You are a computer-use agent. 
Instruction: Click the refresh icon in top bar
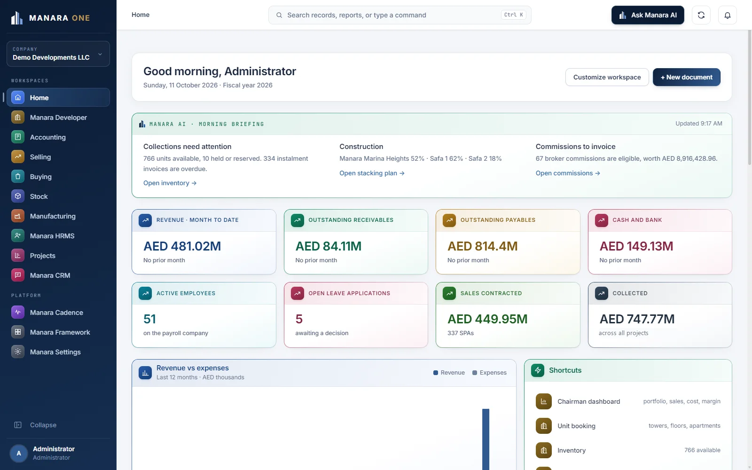[701, 15]
